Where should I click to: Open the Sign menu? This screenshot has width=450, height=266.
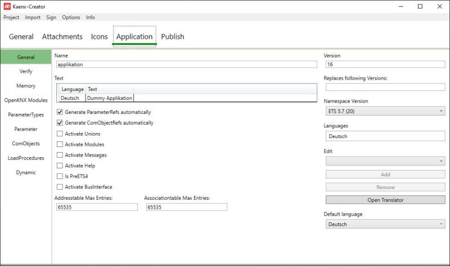pyautogui.click(x=51, y=17)
